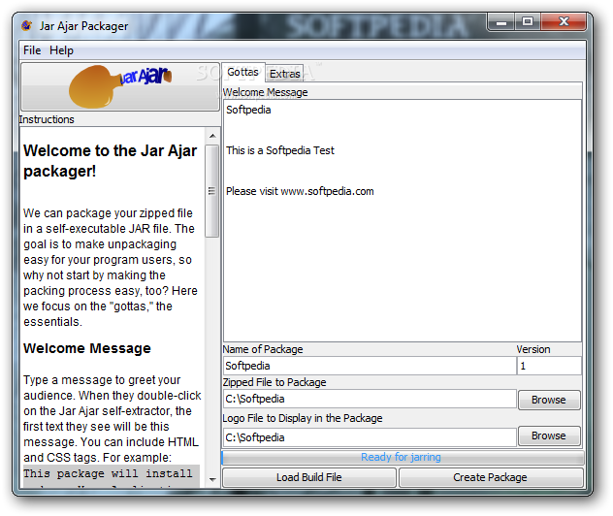
Task: Click the 'Please visit www.softpedia.com' line
Action: coord(300,191)
